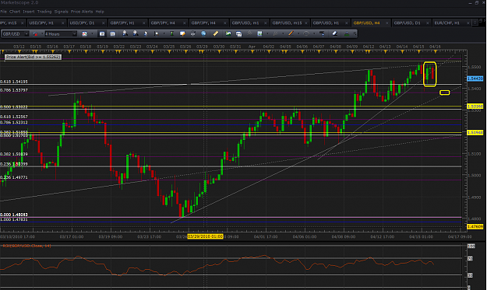The width and height of the screenshot is (487, 290).
Task: Select the Price Alert label on chart
Action: coord(33,57)
